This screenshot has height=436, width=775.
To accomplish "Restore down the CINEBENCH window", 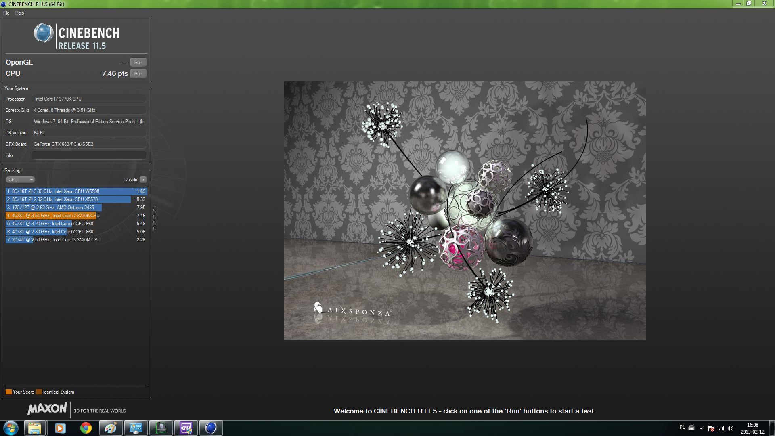I will click(x=748, y=4).
